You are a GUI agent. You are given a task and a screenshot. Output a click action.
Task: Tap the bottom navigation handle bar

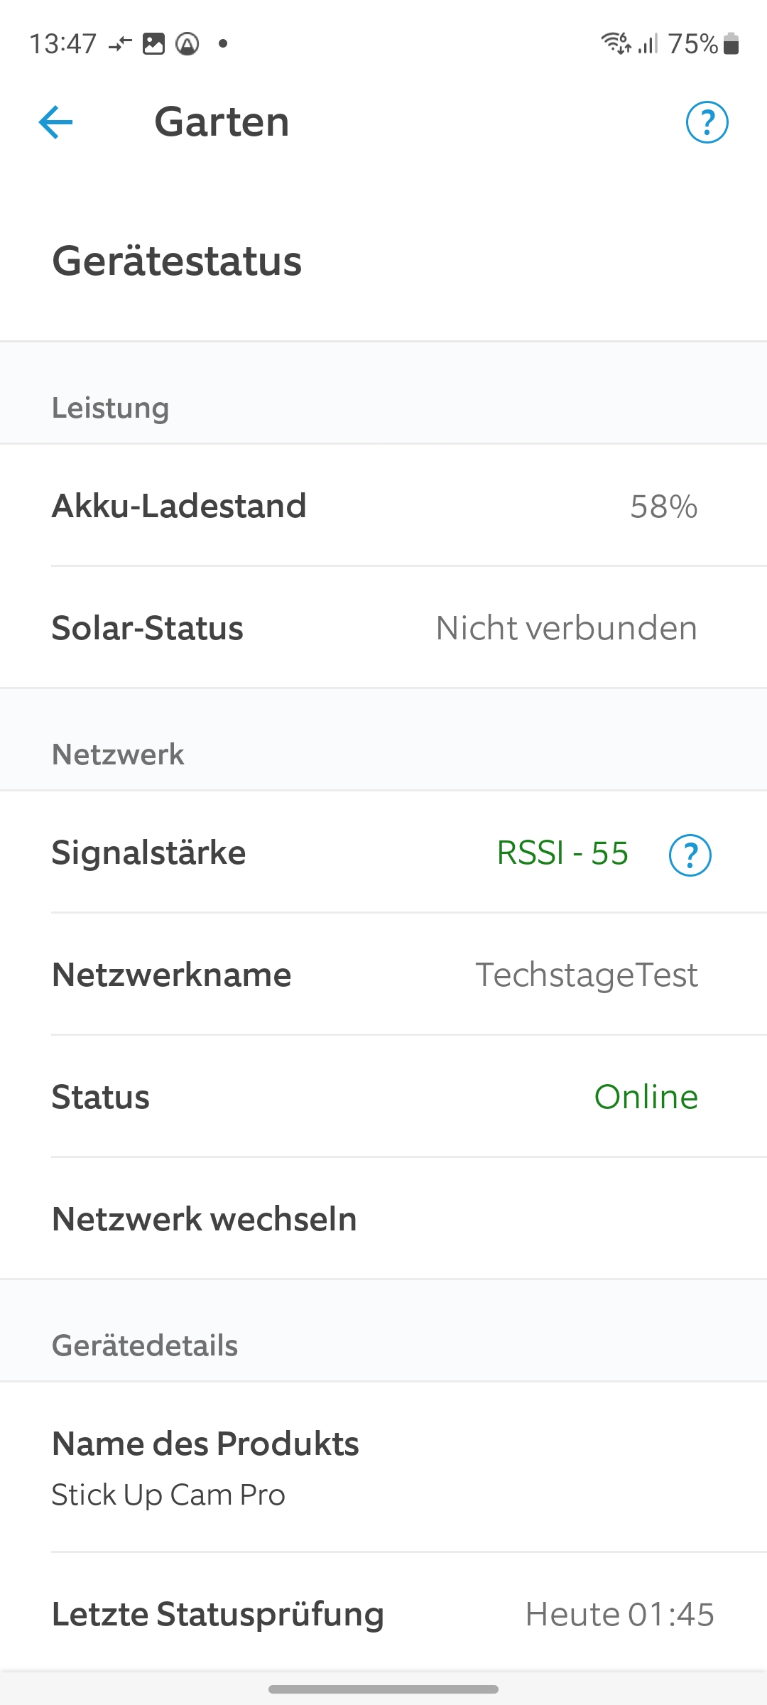click(x=383, y=1689)
